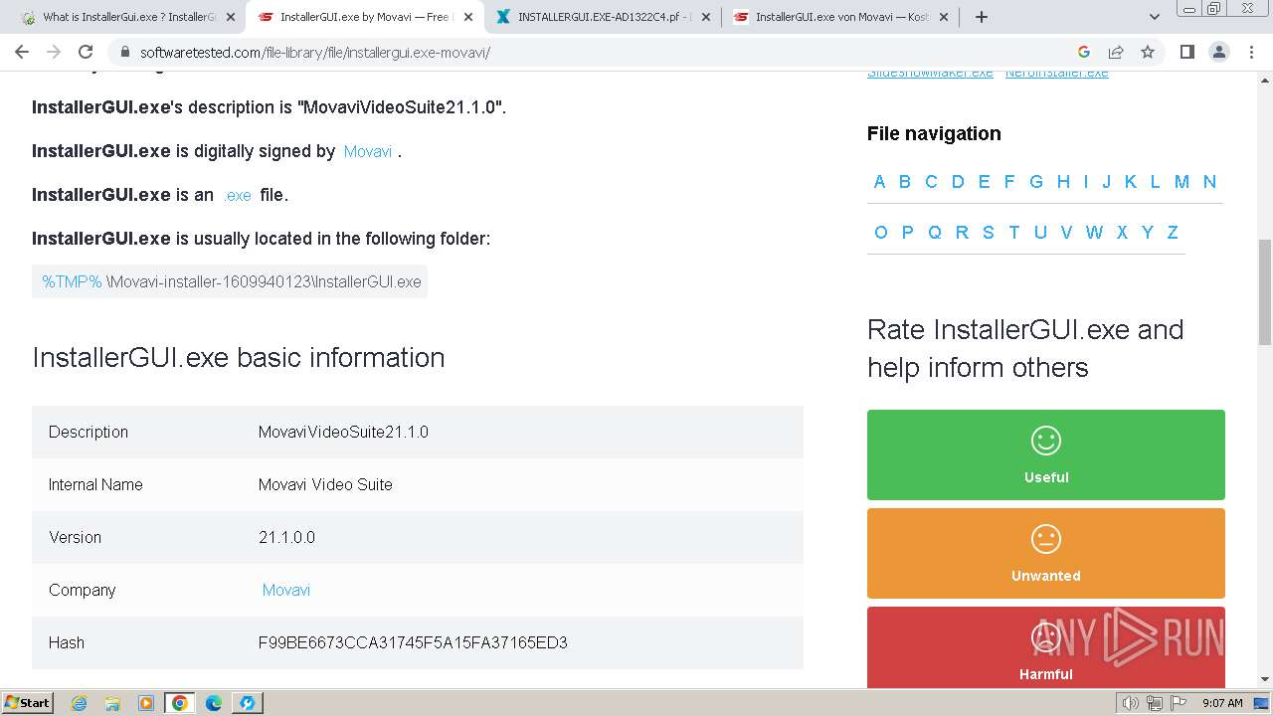Navigate to files starting with H
This screenshot has width=1273, height=716.
[1063, 182]
